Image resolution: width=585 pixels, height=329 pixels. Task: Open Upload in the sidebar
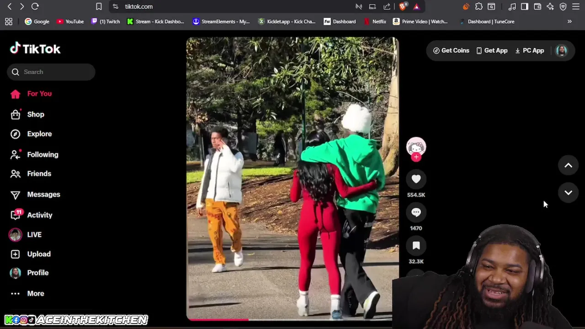[31, 254]
